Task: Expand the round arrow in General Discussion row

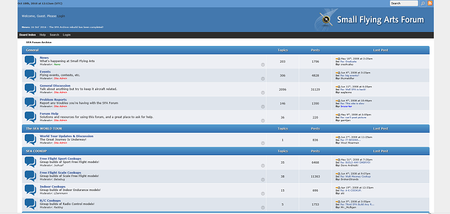Action: coord(263,93)
